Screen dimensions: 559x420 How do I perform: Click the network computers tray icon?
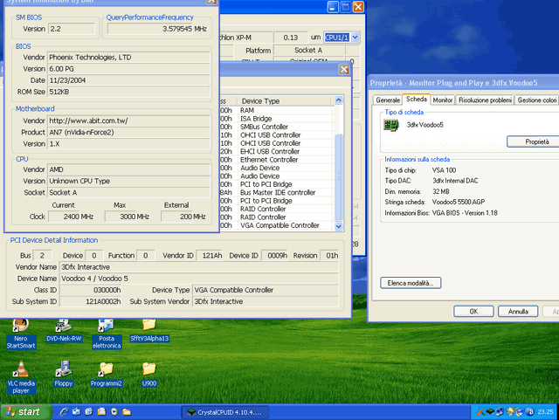coord(500,412)
